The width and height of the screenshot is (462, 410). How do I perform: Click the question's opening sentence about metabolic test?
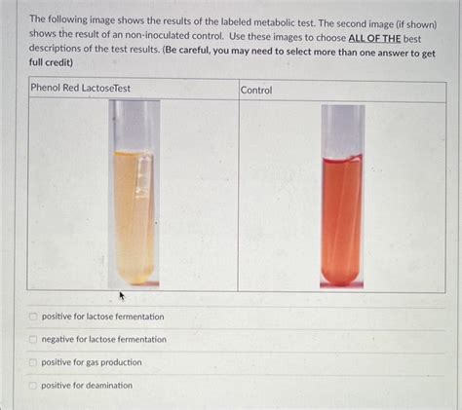pos(173,21)
